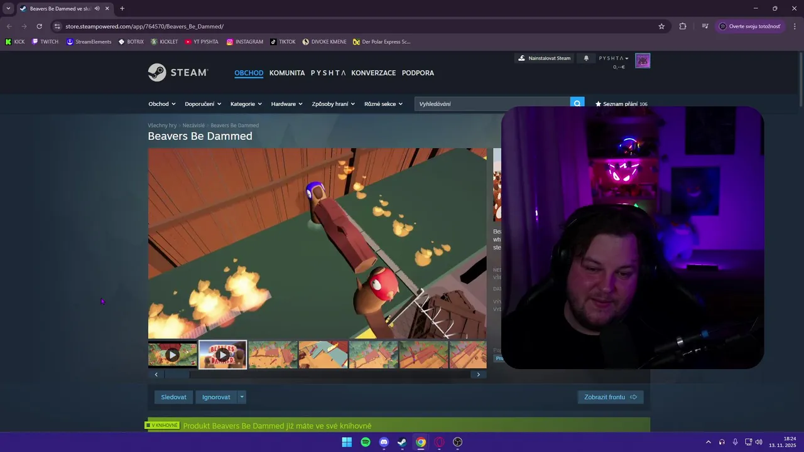Click the main gameplay video area
Image resolution: width=804 pixels, height=452 pixels.
[x=317, y=244]
